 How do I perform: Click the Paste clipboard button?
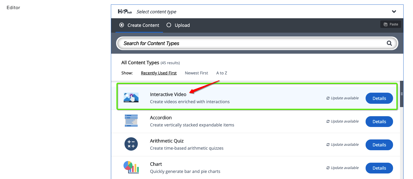(x=391, y=24)
